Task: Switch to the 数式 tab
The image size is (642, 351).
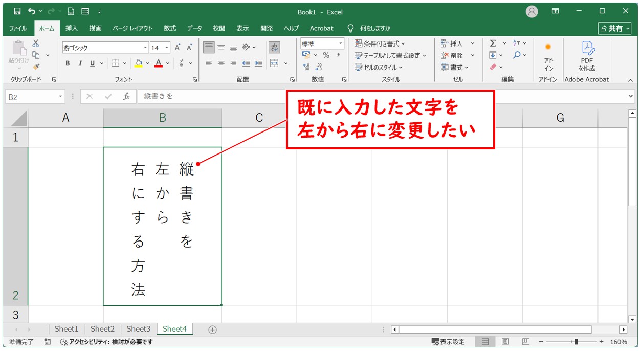Action: [x=170, y=28]
